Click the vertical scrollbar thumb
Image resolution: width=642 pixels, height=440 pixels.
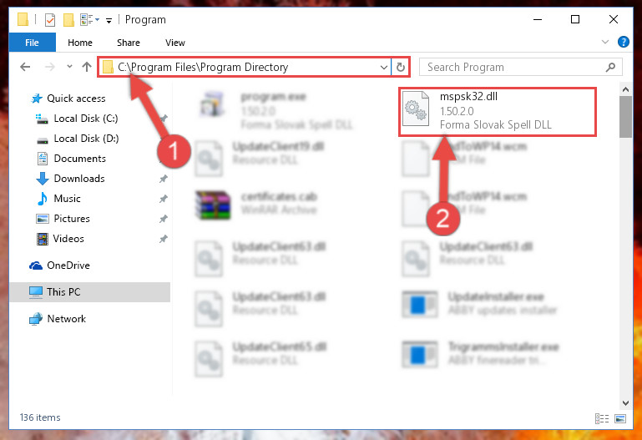point(625,117)
